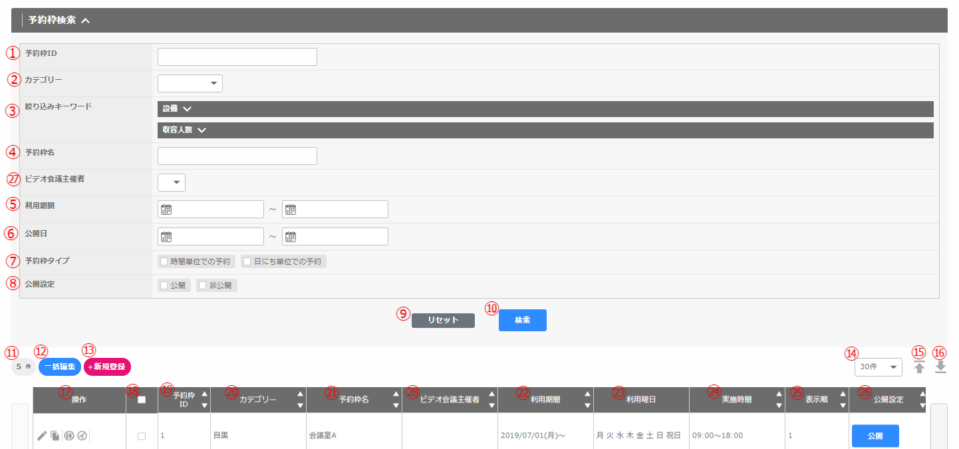This screenshot has width=959, height=449.
Task: Open the カテゴリー dropdown
Action: coord(190,83)
